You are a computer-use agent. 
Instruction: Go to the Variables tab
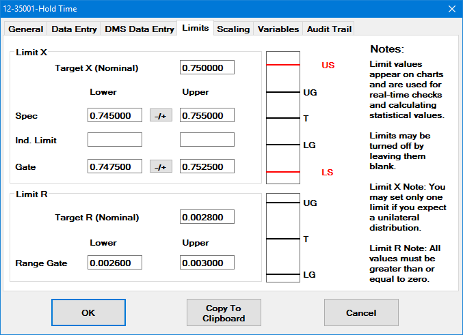(278, 29)
